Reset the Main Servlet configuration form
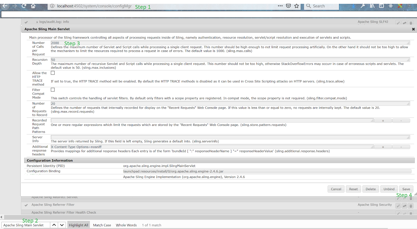 [353, 189]
